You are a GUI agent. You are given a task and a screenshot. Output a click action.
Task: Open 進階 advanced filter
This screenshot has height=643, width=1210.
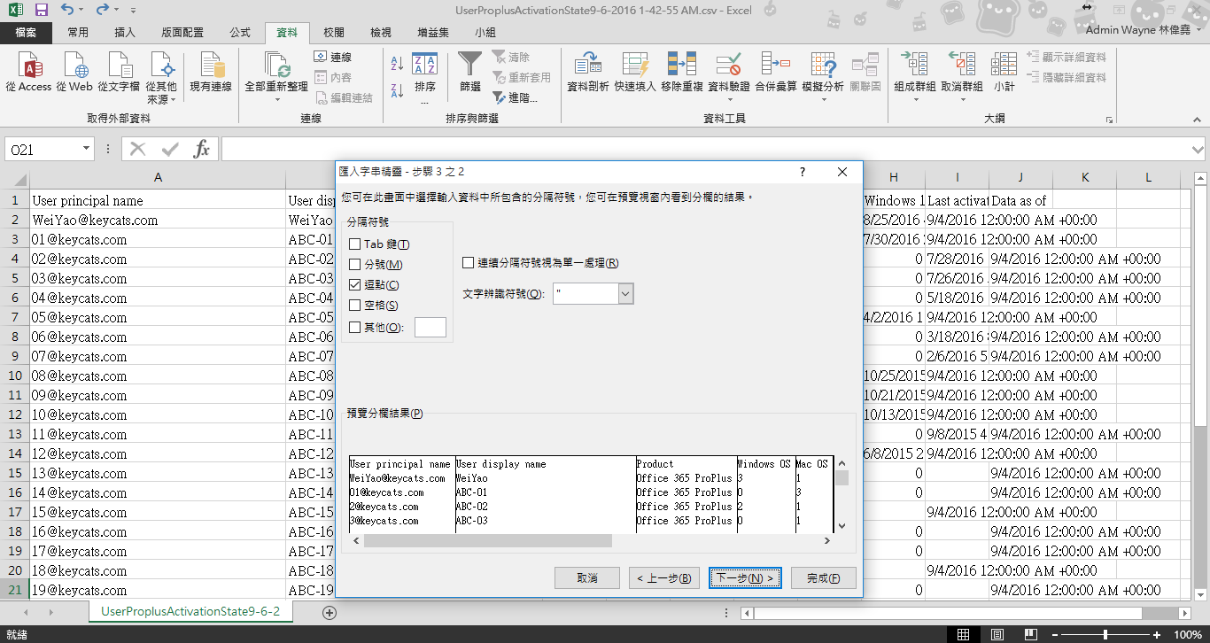click(x=516, y=98)
